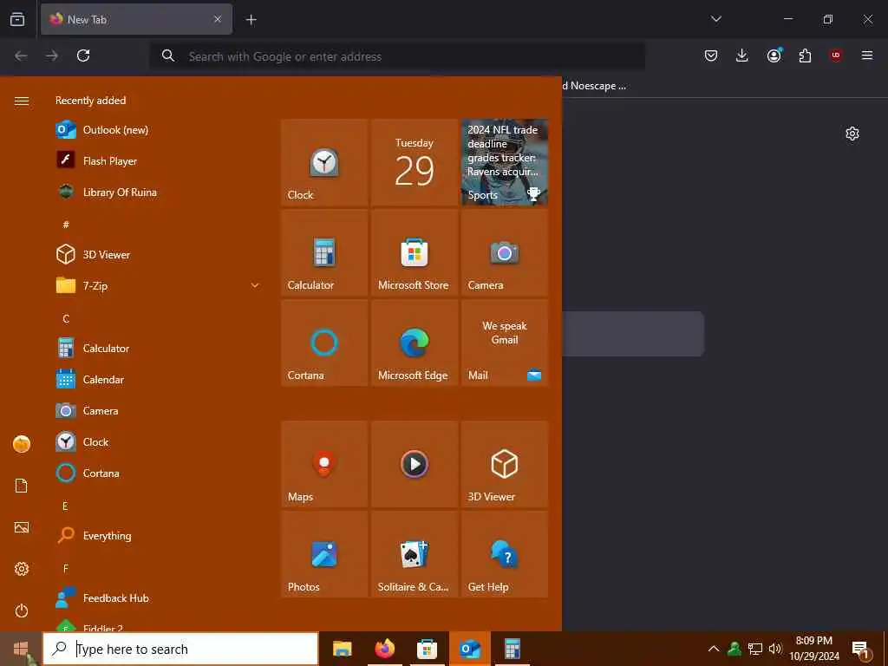Open the Photos tile
888x666 pixels.
[324, 554]
